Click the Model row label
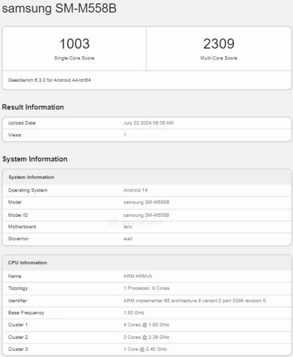 coord(15,202)
